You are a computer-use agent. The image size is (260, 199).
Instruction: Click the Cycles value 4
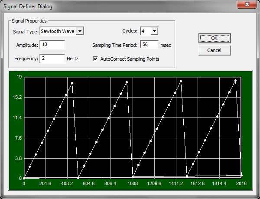143,31
